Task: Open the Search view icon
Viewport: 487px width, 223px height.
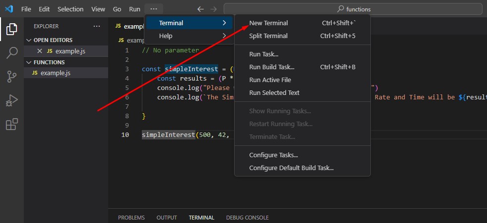Action: [x=12, y=52]
